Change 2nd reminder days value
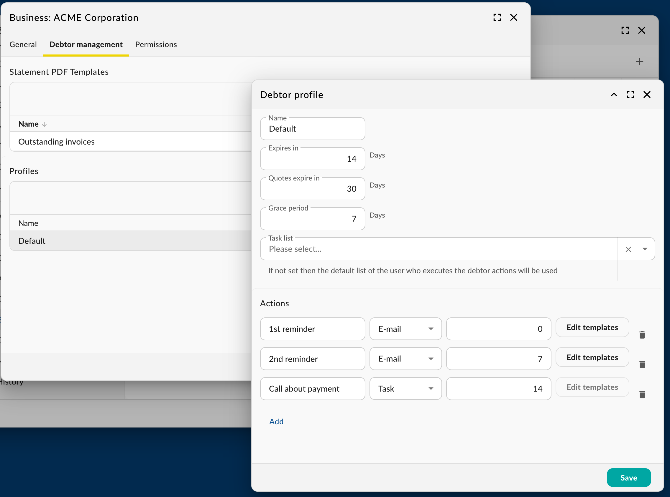This screenshot has width=670, height=497. [499, 359]
